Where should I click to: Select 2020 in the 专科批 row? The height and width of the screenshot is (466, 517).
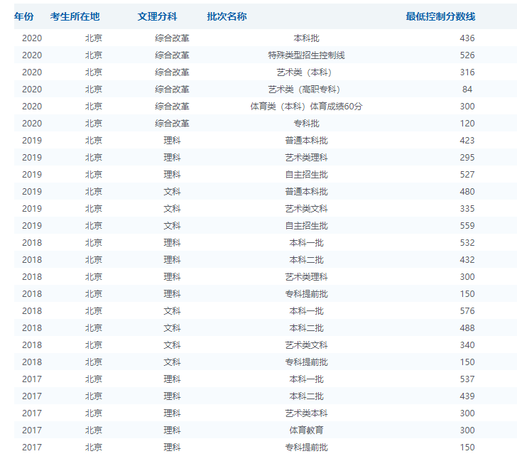[32, 124]
